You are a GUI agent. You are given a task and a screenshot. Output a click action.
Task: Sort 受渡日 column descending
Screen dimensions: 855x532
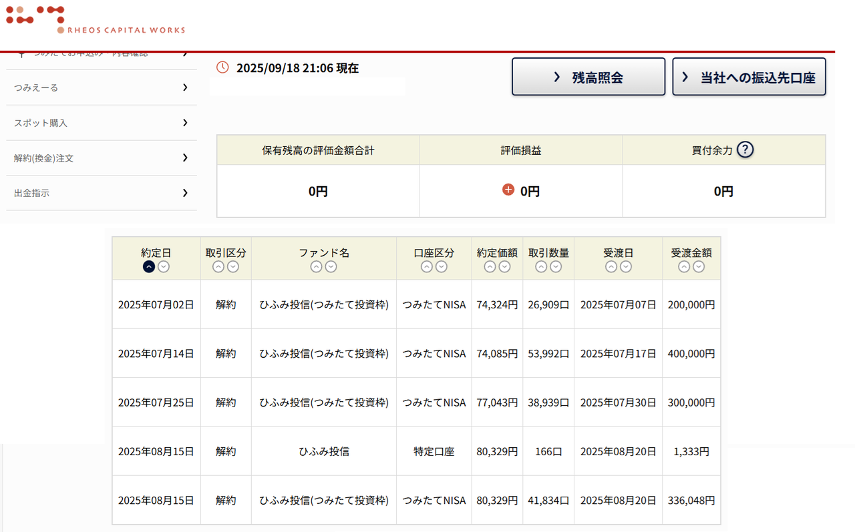[x=626, y=266]
